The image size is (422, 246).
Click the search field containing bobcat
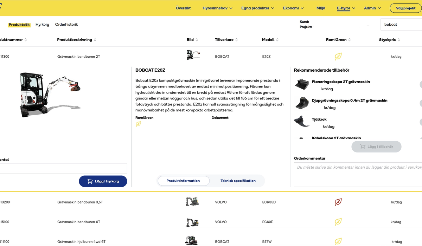click(401, 25)
